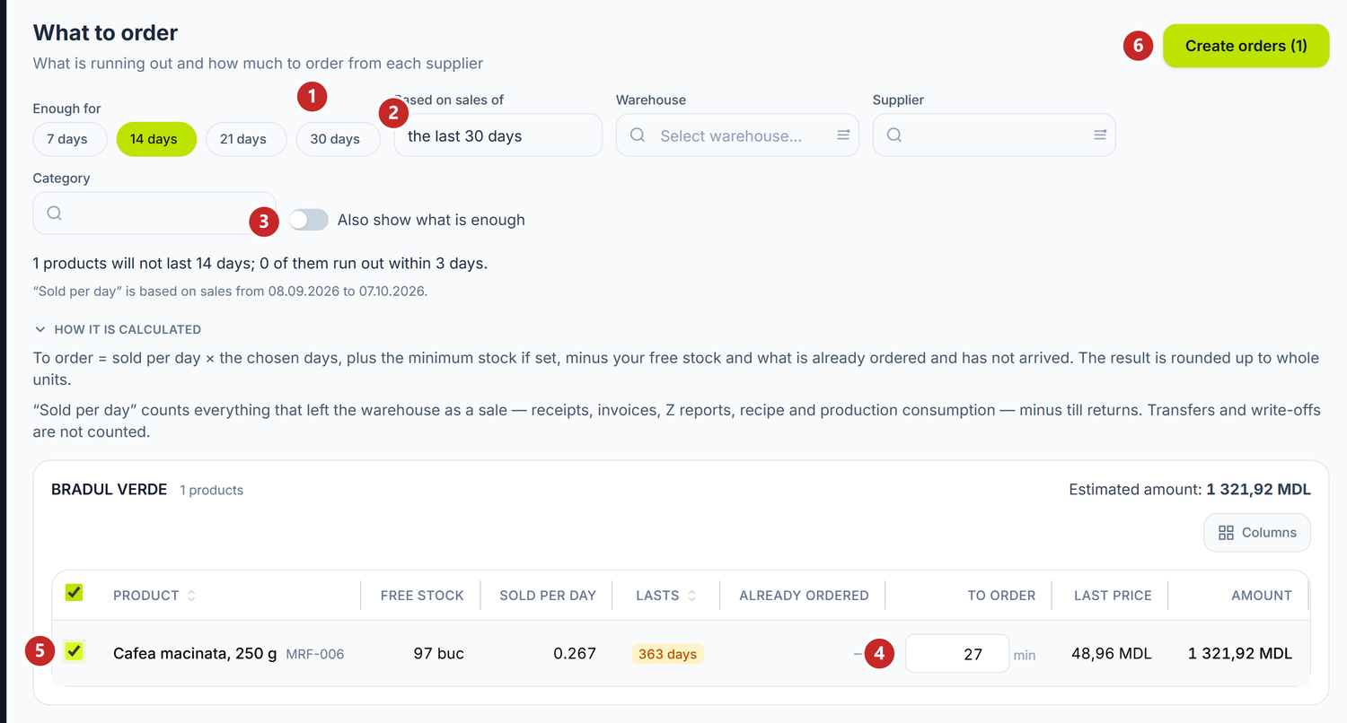Open the Supplier filter list icon
The image size is (1347, 723).
[1100, 135]
